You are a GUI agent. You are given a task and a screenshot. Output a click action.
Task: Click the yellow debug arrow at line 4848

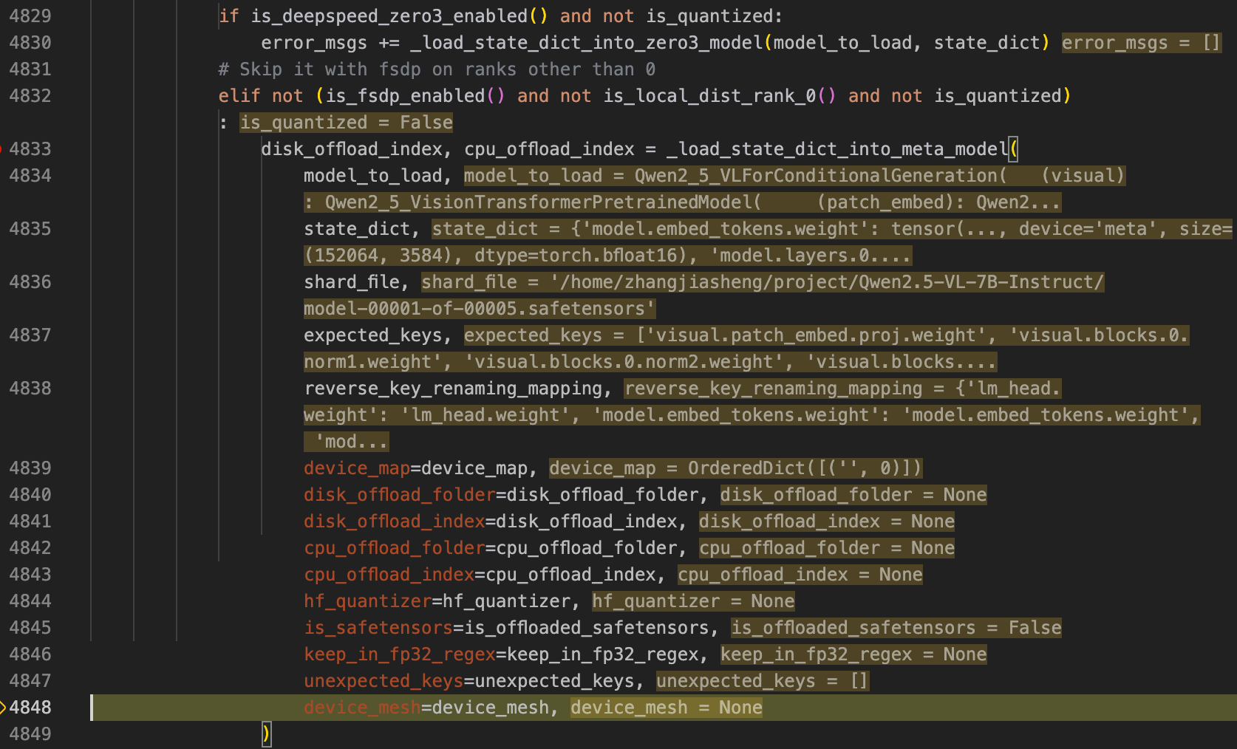click(3, 708)
